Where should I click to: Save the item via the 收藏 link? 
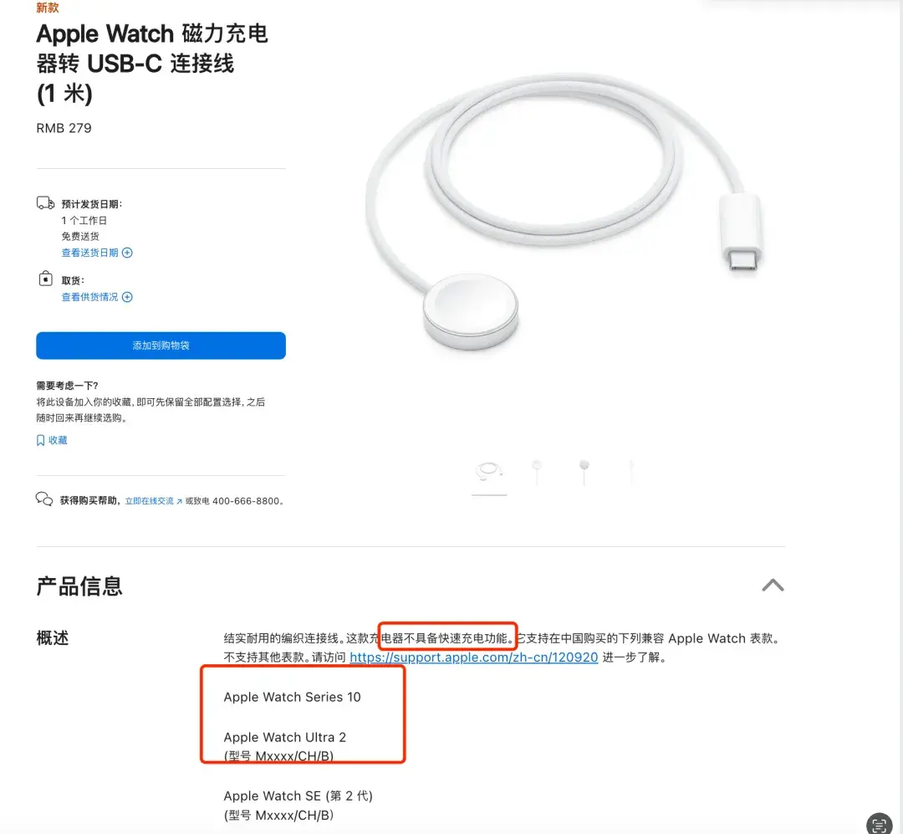(58, 440)
